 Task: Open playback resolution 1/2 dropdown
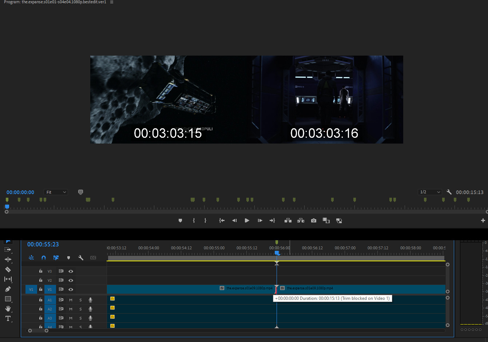[x=430, y=192]
